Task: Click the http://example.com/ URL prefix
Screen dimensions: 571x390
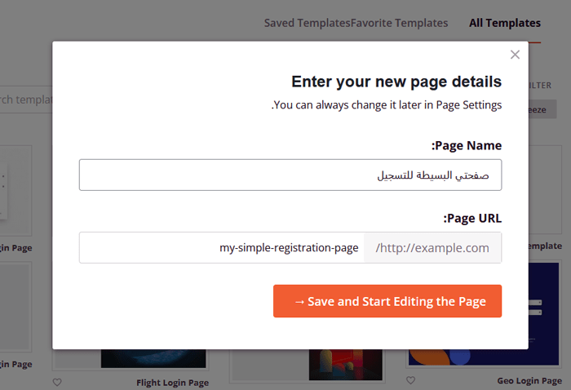Action: point(432,248)
